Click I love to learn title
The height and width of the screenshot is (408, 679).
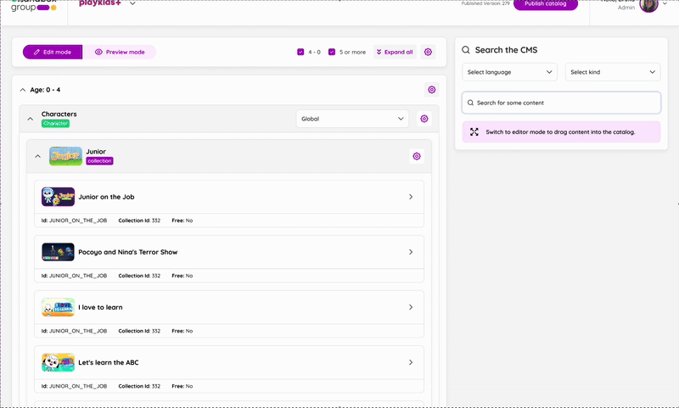(100, 307)
